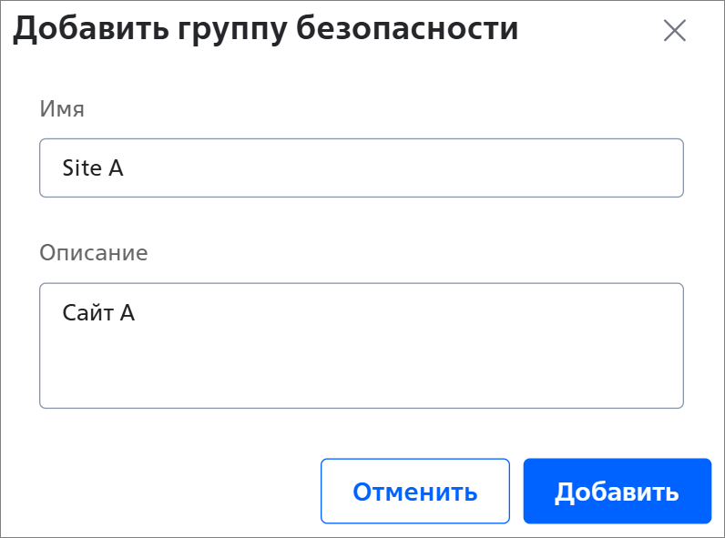
Task: Click the Описание field label
Action: tap(94, 253)
